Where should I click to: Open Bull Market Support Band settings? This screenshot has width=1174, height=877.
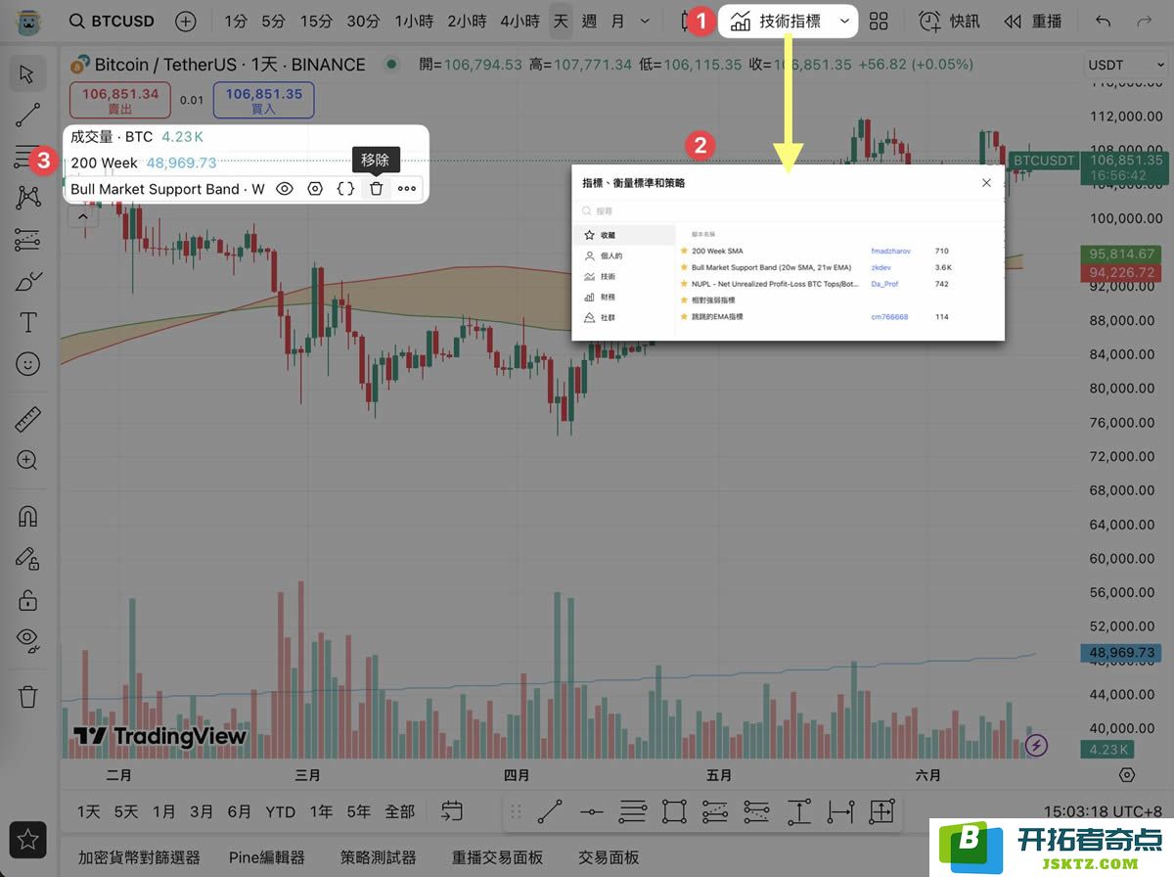(315, 189)
